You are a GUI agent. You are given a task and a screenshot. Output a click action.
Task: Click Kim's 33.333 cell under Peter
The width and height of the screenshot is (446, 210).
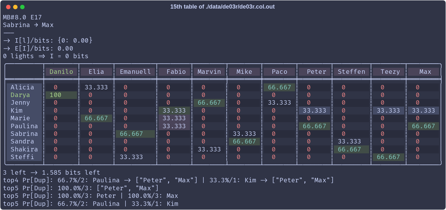[x=314, y=110]
